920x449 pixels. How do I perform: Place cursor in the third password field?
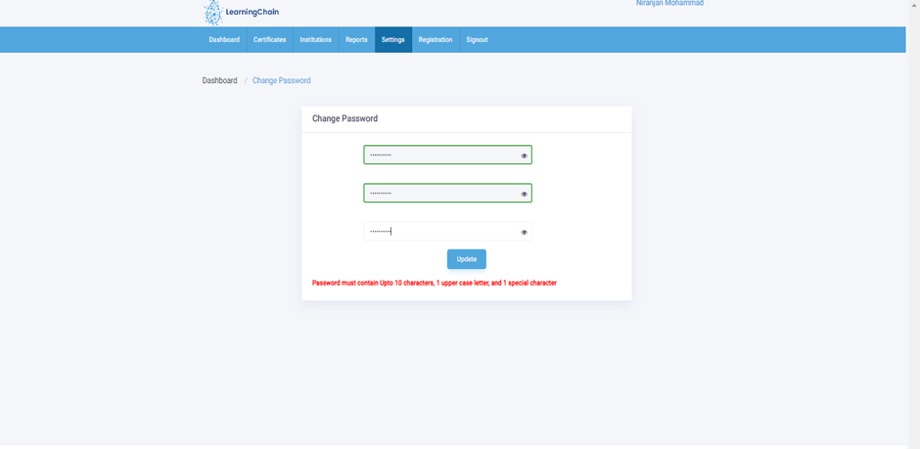440,232
